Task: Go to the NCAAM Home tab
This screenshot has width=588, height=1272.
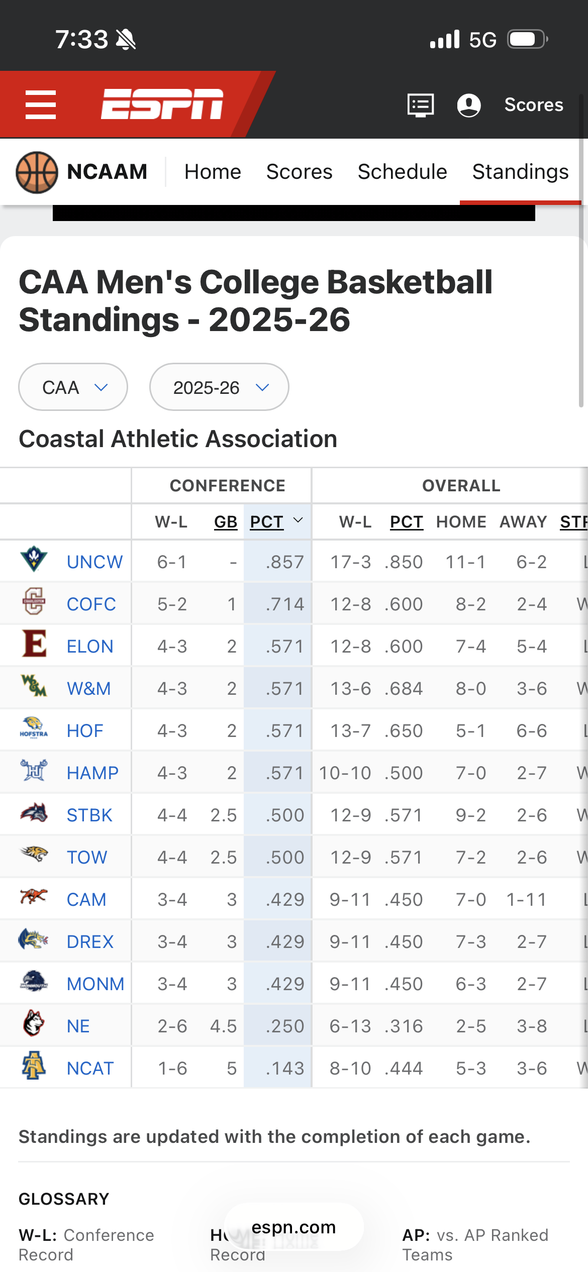Action: (213, 172)
